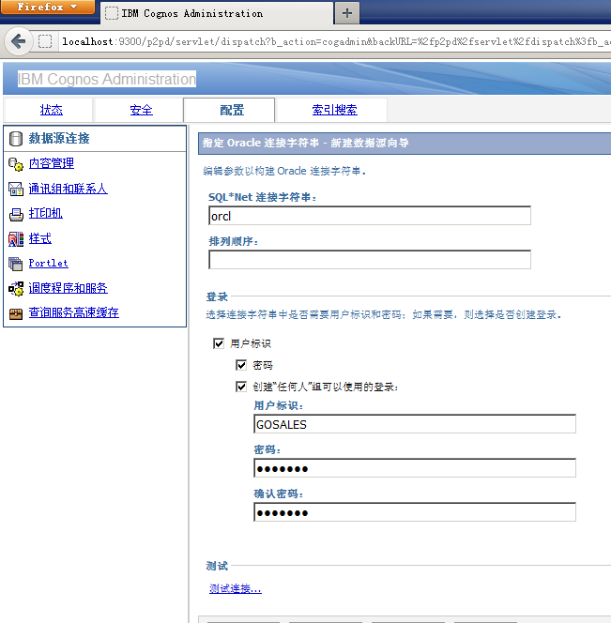
Task: Click the query service cache icon
Action: (x=16, y=314)
